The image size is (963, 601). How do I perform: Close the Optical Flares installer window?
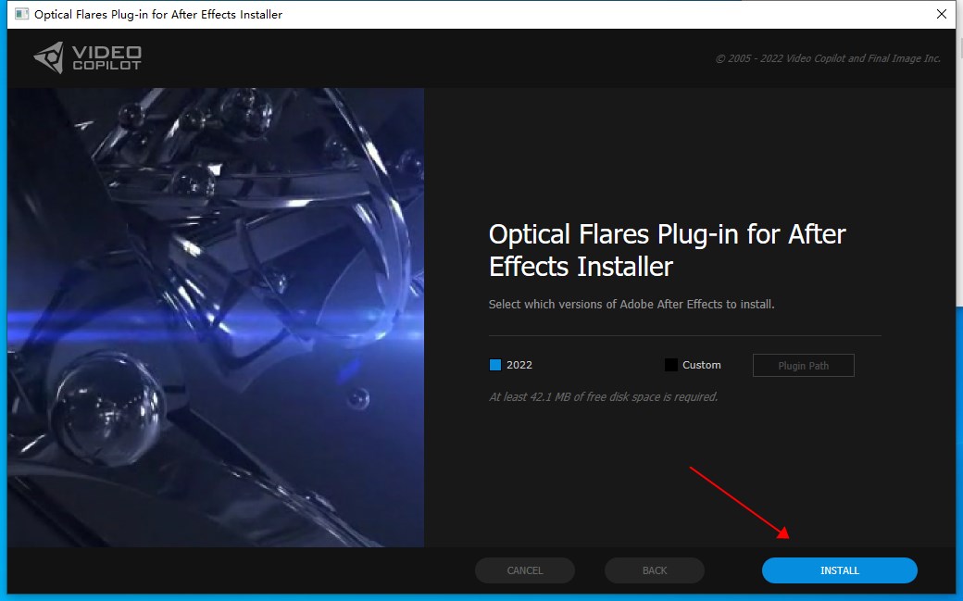[x=941, y=14]
